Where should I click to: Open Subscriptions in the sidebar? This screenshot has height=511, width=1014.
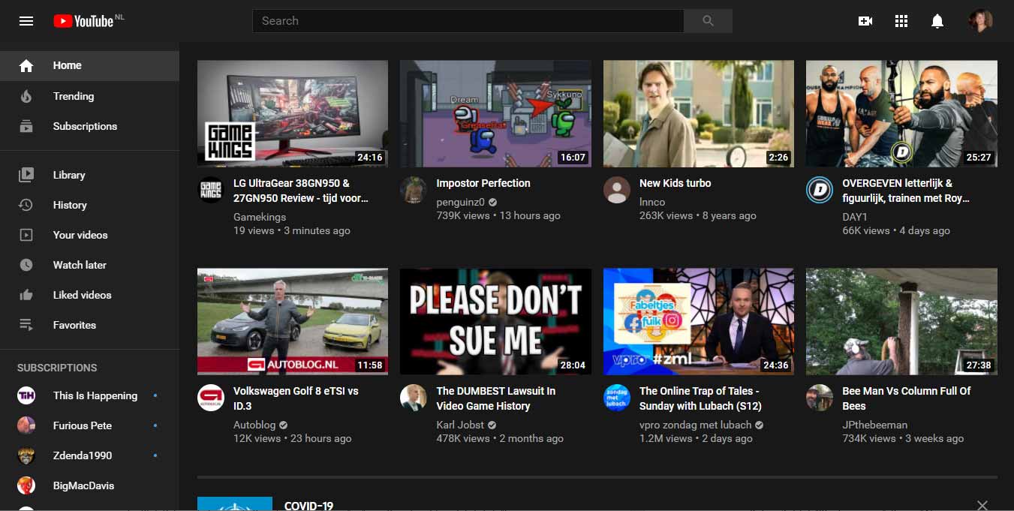pyautogui.click(x=89, y=126)
